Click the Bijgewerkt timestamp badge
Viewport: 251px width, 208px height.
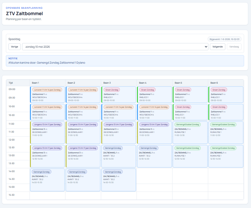point(224,39)
